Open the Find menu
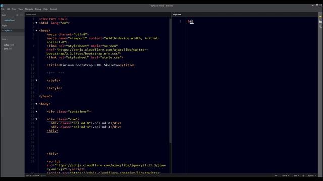 14,9
